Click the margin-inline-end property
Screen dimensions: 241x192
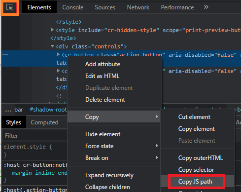(39, 173)
